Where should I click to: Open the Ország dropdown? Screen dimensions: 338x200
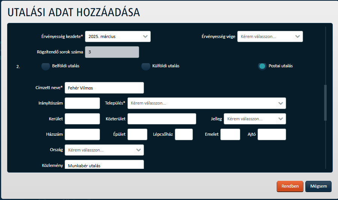coord(104,150)
